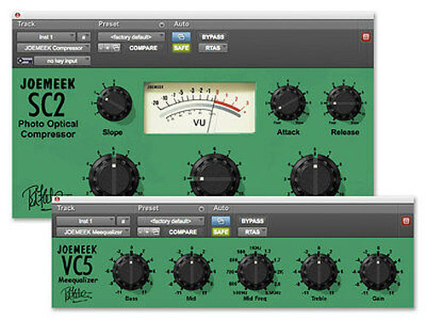Viewport: 426px width, 320px height.
Task: Open the 'Inst 1' track selector in the Meequalizer window
Action: [x=85, y=221]
